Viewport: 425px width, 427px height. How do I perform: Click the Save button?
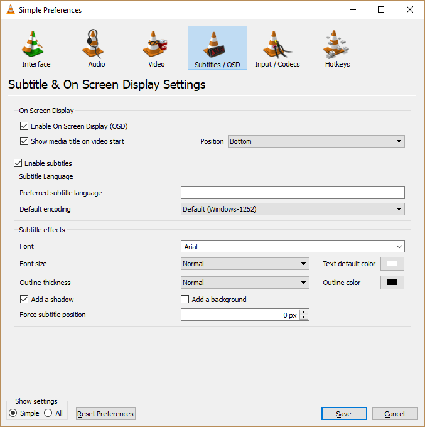click(344, 414)
